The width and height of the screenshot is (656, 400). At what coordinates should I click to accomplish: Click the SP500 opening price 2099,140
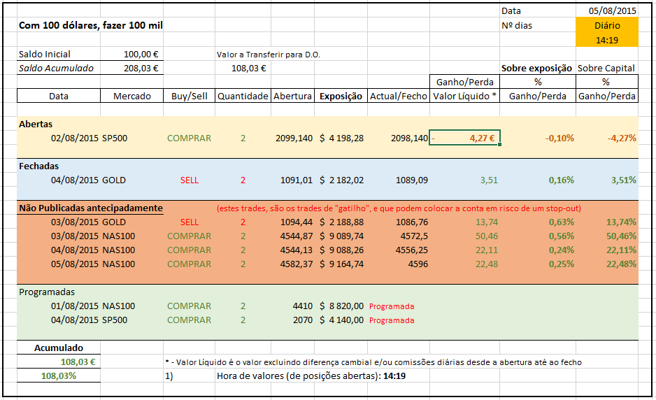pyautogui.click(x=294, y=138)
